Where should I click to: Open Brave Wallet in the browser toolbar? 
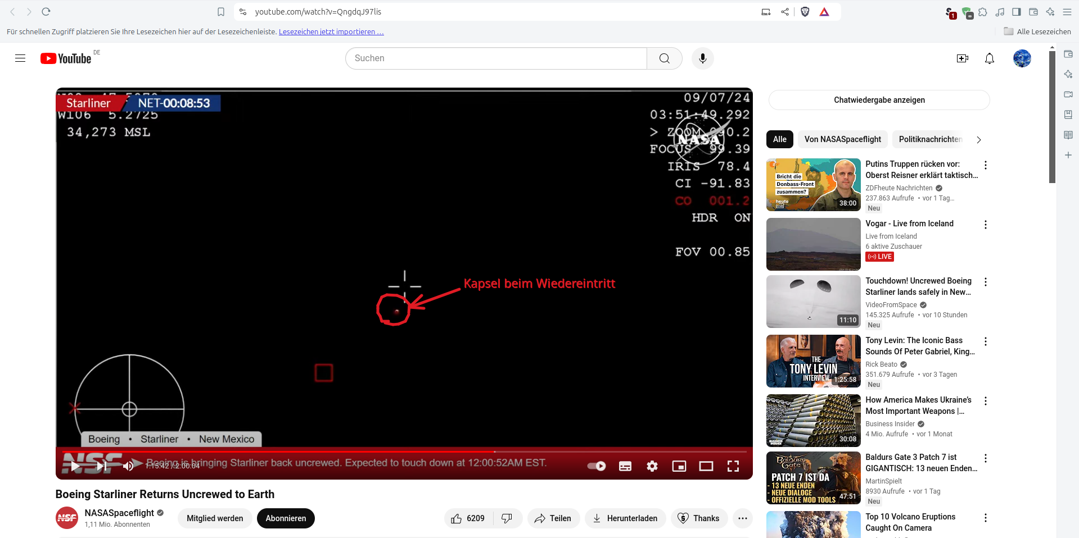pyautogui.click(x=1033, y=12)
